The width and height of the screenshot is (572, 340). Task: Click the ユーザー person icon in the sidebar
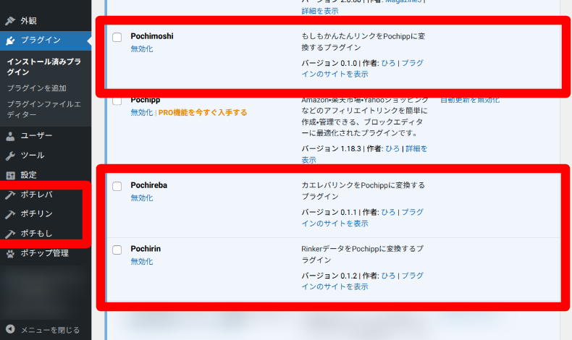click(x=10, y=136)
